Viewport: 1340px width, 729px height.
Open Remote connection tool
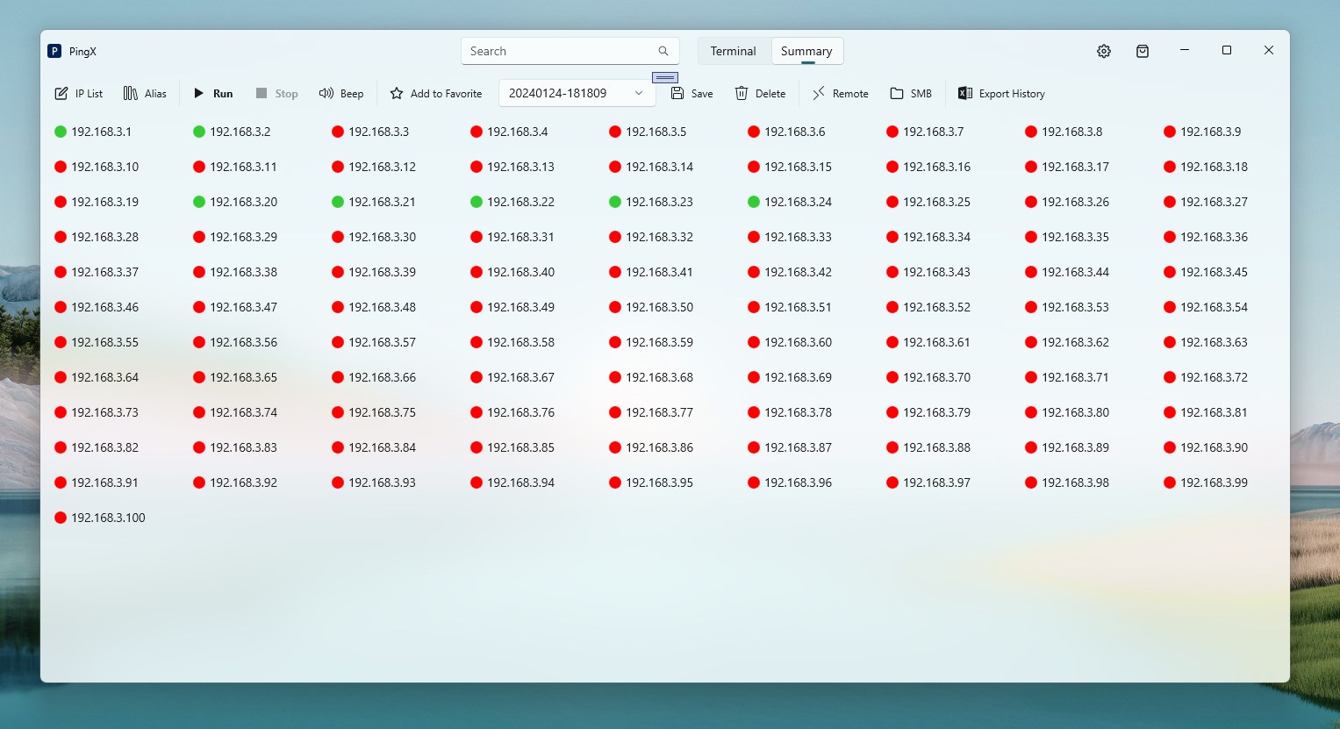[x=840, y=93]
